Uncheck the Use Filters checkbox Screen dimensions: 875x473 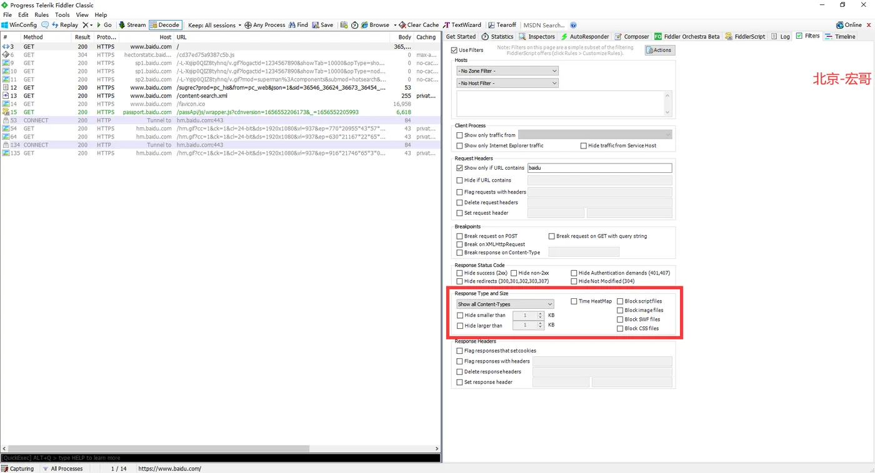point(454,50)
